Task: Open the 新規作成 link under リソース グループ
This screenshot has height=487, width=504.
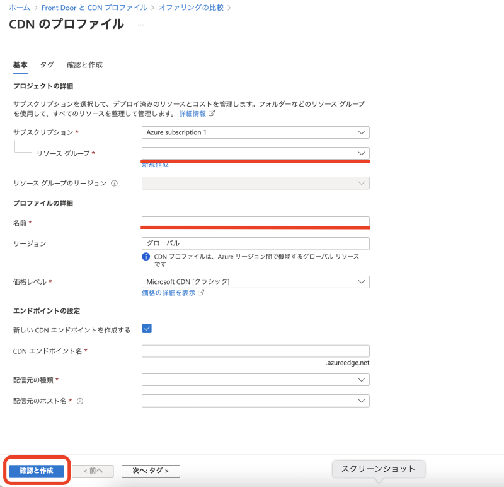Action: [154, 165]
